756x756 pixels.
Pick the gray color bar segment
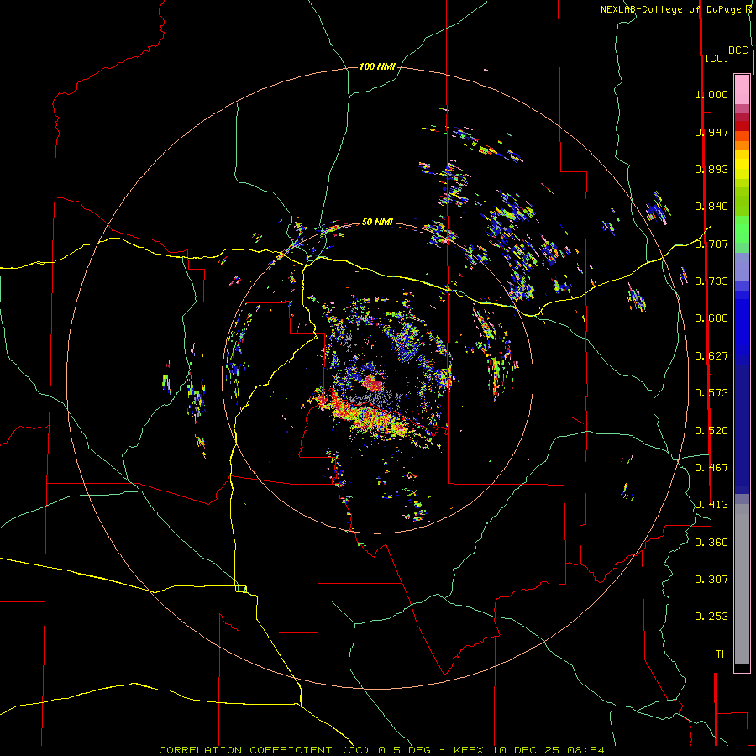[x=742, y=584]
